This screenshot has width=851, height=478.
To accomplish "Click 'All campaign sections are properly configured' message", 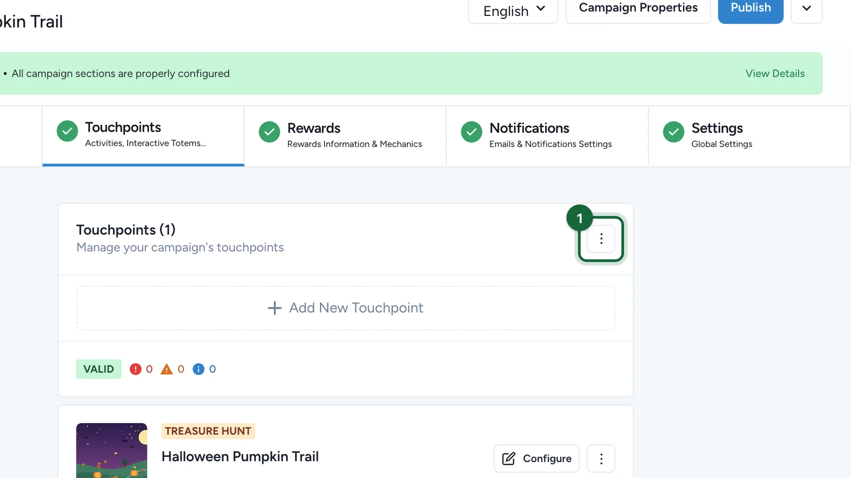I will click(x=121, y=73).
